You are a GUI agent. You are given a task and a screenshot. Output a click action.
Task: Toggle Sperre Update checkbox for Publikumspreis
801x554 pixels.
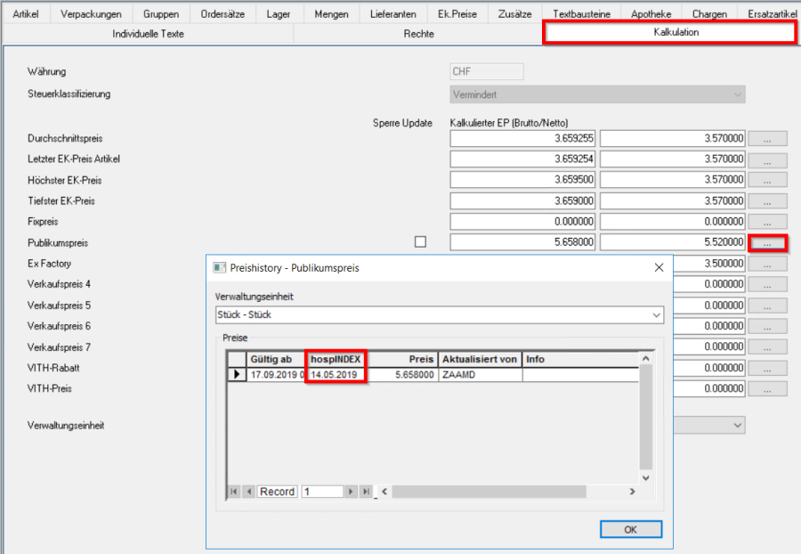[x=421, y=242]
